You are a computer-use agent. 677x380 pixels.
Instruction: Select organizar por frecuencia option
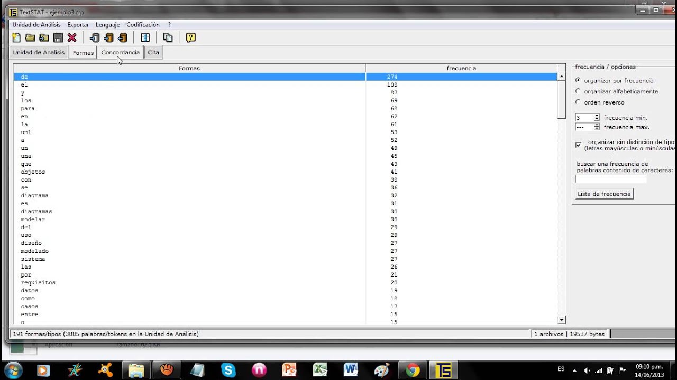(578, 80)
